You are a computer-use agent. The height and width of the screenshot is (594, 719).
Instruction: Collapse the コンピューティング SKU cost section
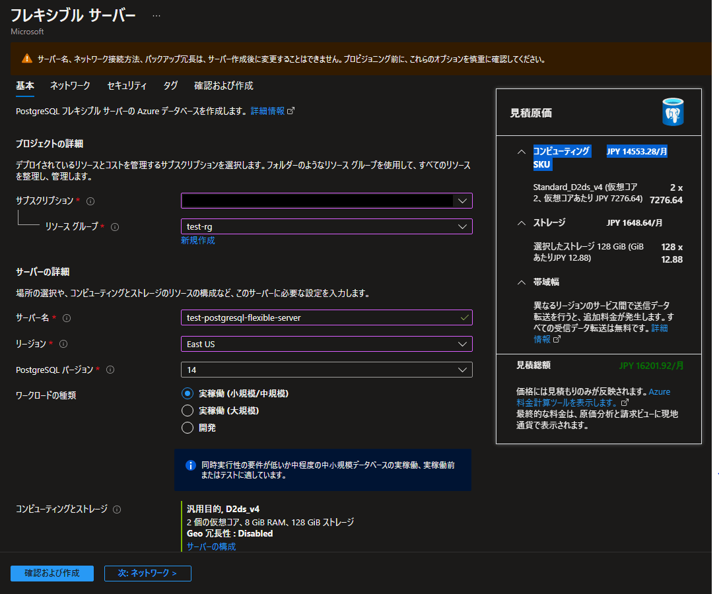coord(522,152)
